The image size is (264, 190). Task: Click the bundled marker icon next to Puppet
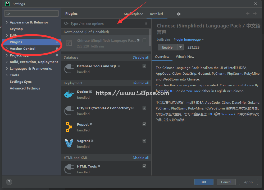coord(91,124)
